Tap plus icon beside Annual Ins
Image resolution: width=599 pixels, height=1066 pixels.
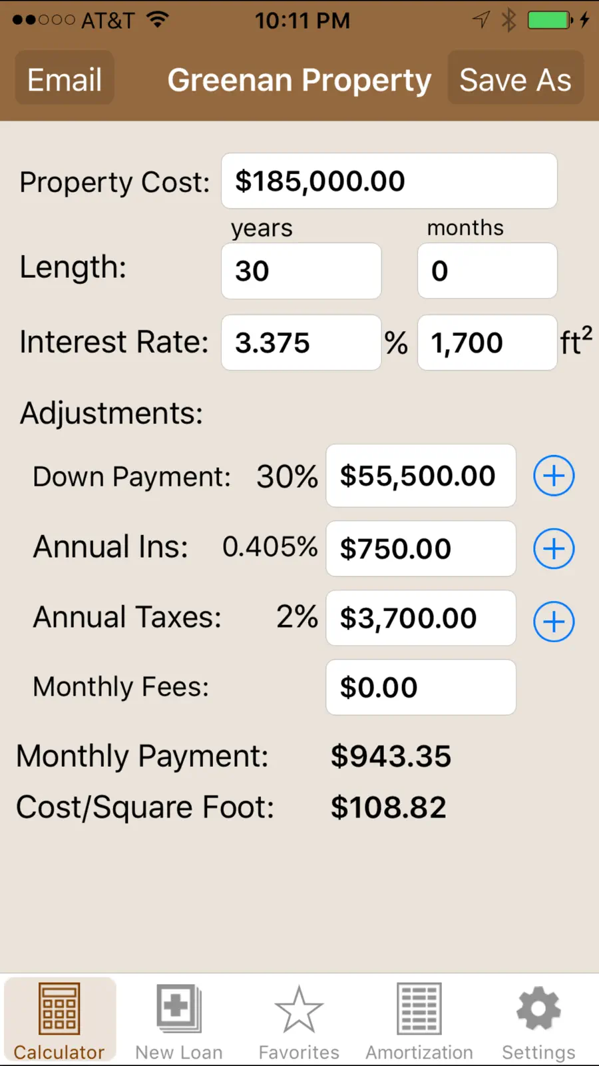tap(554, 549)
